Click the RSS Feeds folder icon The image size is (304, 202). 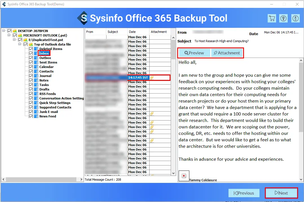pos(36,94)
